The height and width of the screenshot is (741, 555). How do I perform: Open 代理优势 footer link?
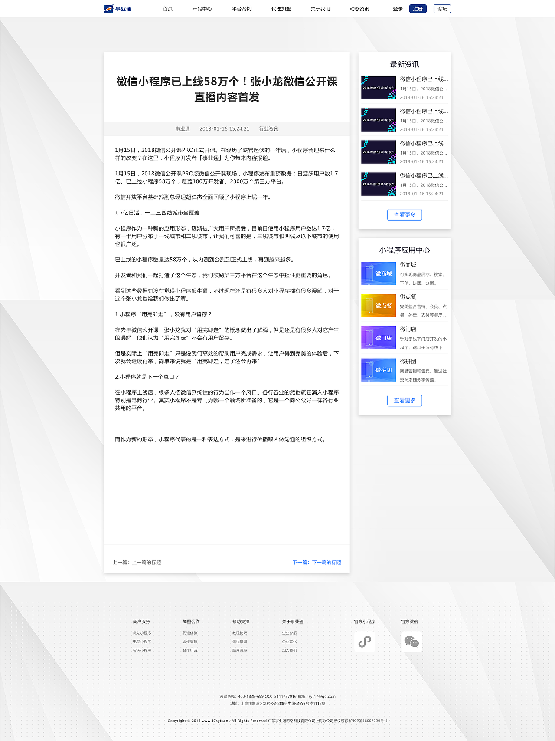click(x=190, y=633)
